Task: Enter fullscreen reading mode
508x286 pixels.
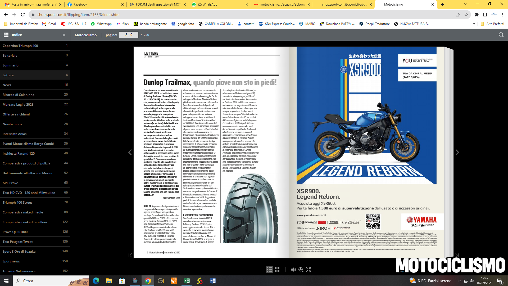Action: click(x=308, y=270)
